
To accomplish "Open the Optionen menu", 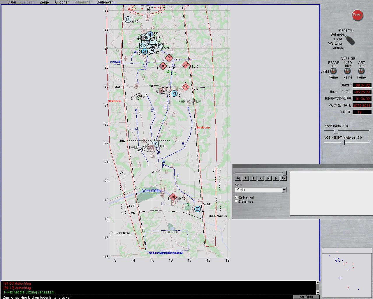I will click(x=62, y=2).
